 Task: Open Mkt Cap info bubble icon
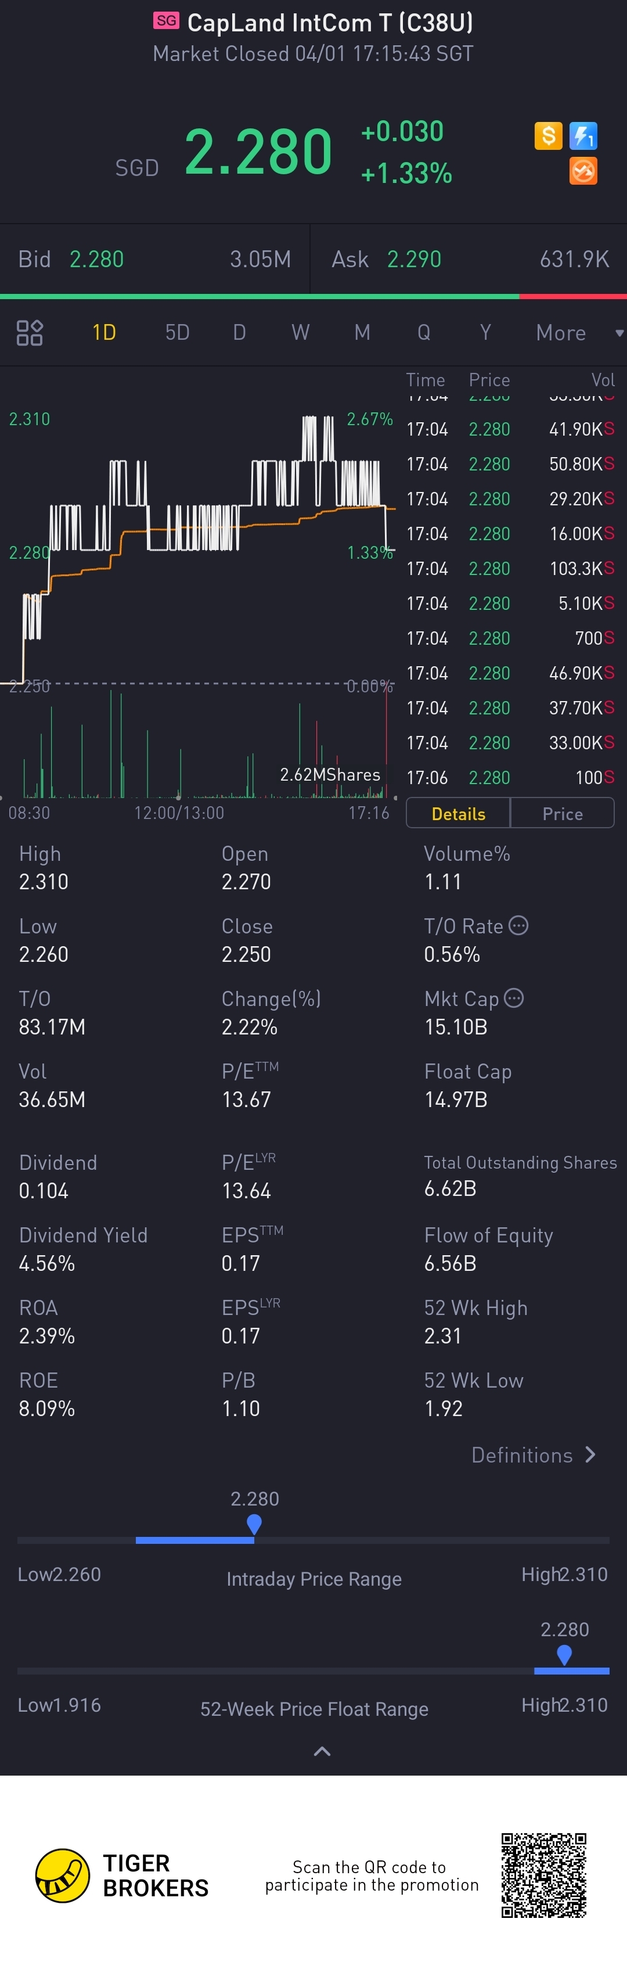point(514,998)
